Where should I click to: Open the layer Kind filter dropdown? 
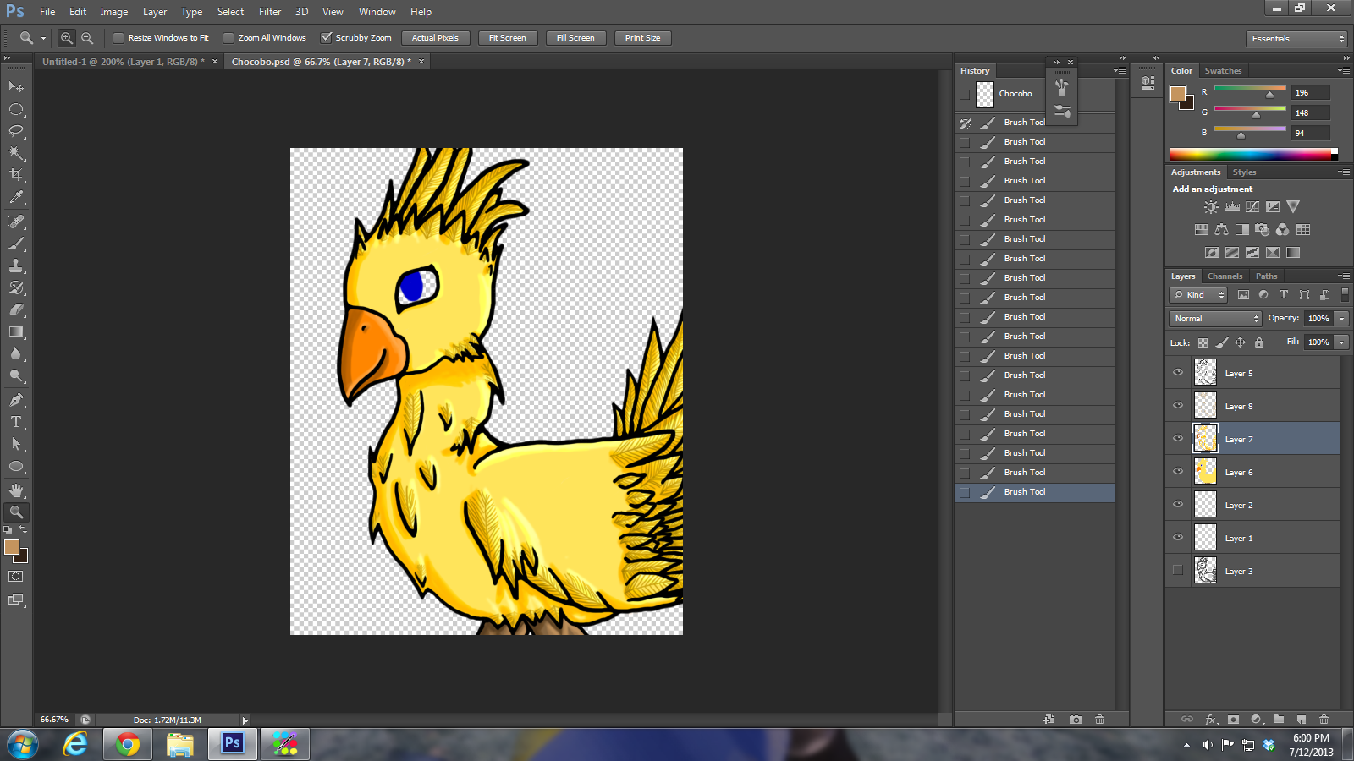(x=1198, y=295)
